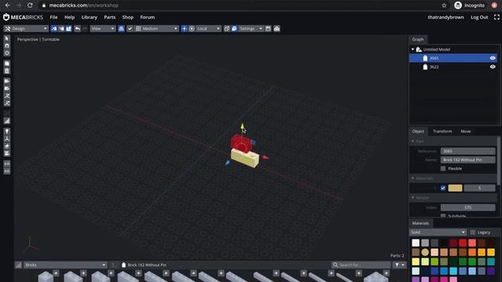Image resolution: width=502 pixels, height=282 pixels.
Task: Click the highlighted blue icon left of Settings
Action: [x=235, y=29]
